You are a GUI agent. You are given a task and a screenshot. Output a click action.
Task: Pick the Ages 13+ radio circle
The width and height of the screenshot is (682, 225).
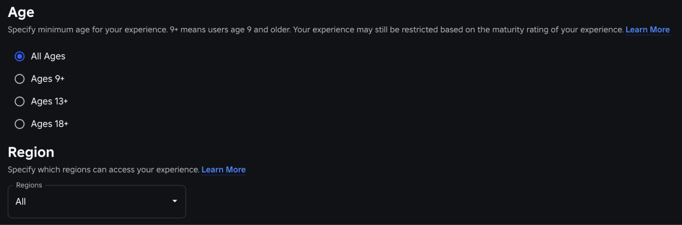pos(20,101)
